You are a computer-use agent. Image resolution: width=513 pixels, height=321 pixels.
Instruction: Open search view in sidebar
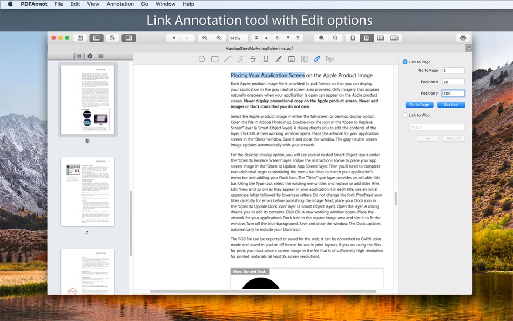click(x=90, y=56)
